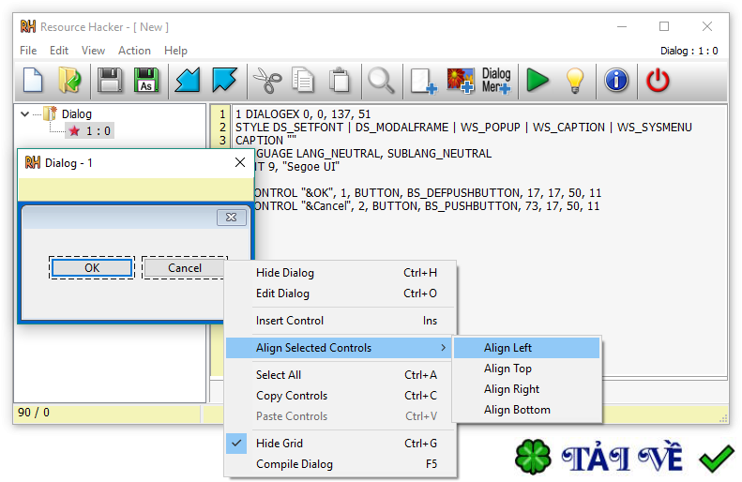Screen dimensions: 742x482
Task: Click the Dialog Menu insert icon
Action: pos(496,81)
